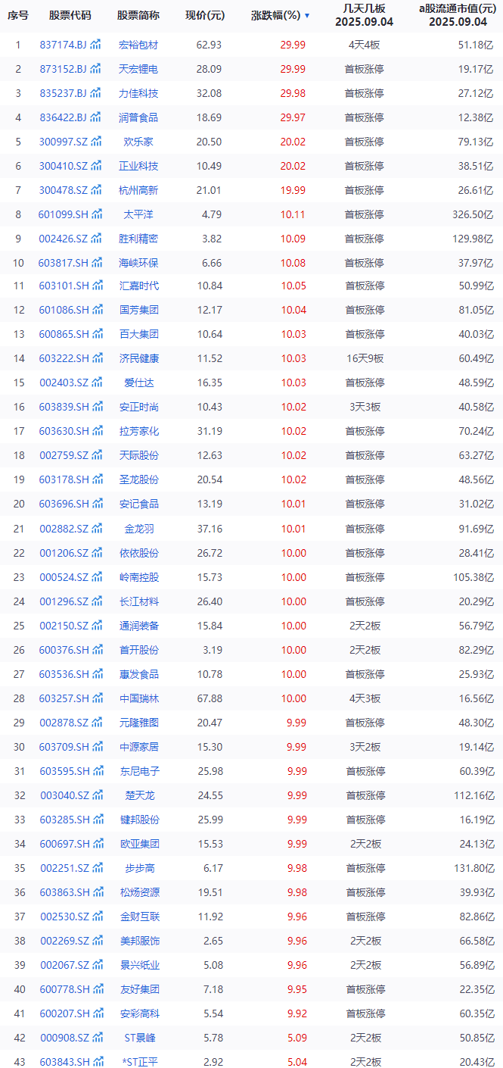Open stock name link 天宏锂电
503x1068 pixels.
(138, 69)
